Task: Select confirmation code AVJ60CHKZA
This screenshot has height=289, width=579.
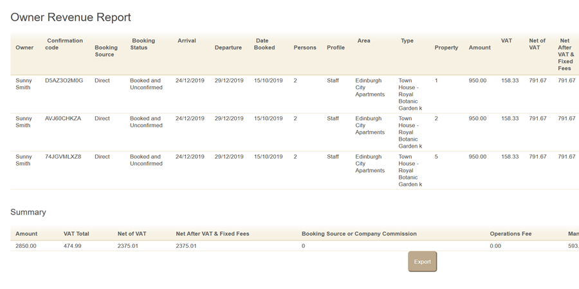Action: coord(63,118)
